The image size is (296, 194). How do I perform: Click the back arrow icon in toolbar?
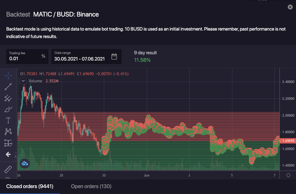[8, 154]
